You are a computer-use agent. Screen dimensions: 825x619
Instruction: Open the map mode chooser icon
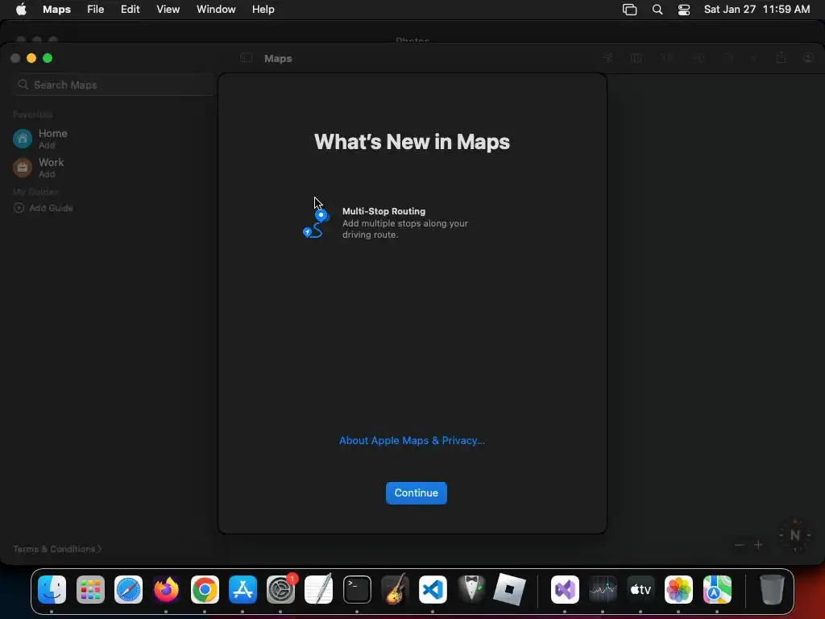636,58
